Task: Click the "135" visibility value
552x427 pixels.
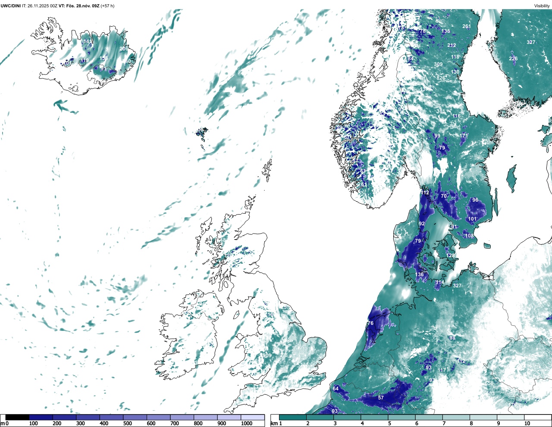Action: [446, 31]
